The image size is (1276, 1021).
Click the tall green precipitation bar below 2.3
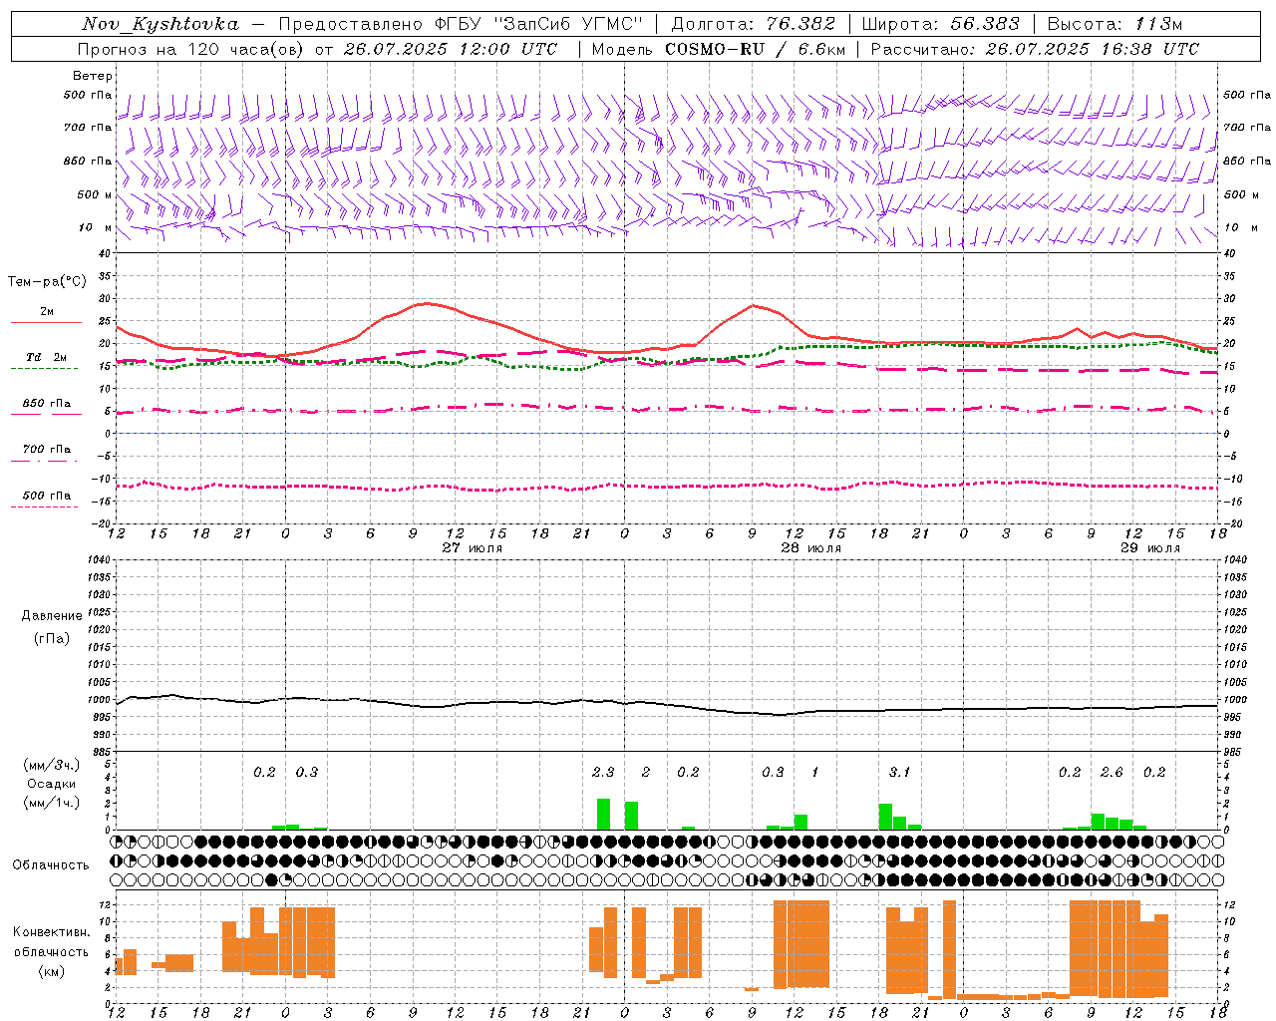603,814
